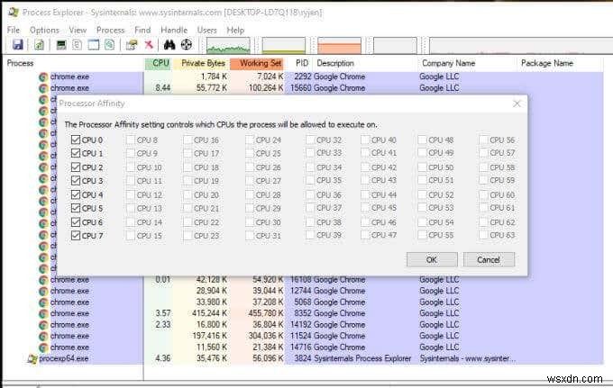Sort by the Working Set column header
The image size is (613, 388).
(x=257, y=63)
